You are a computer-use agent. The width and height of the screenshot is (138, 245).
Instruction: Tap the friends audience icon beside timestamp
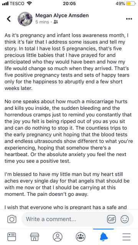(56, 22)
